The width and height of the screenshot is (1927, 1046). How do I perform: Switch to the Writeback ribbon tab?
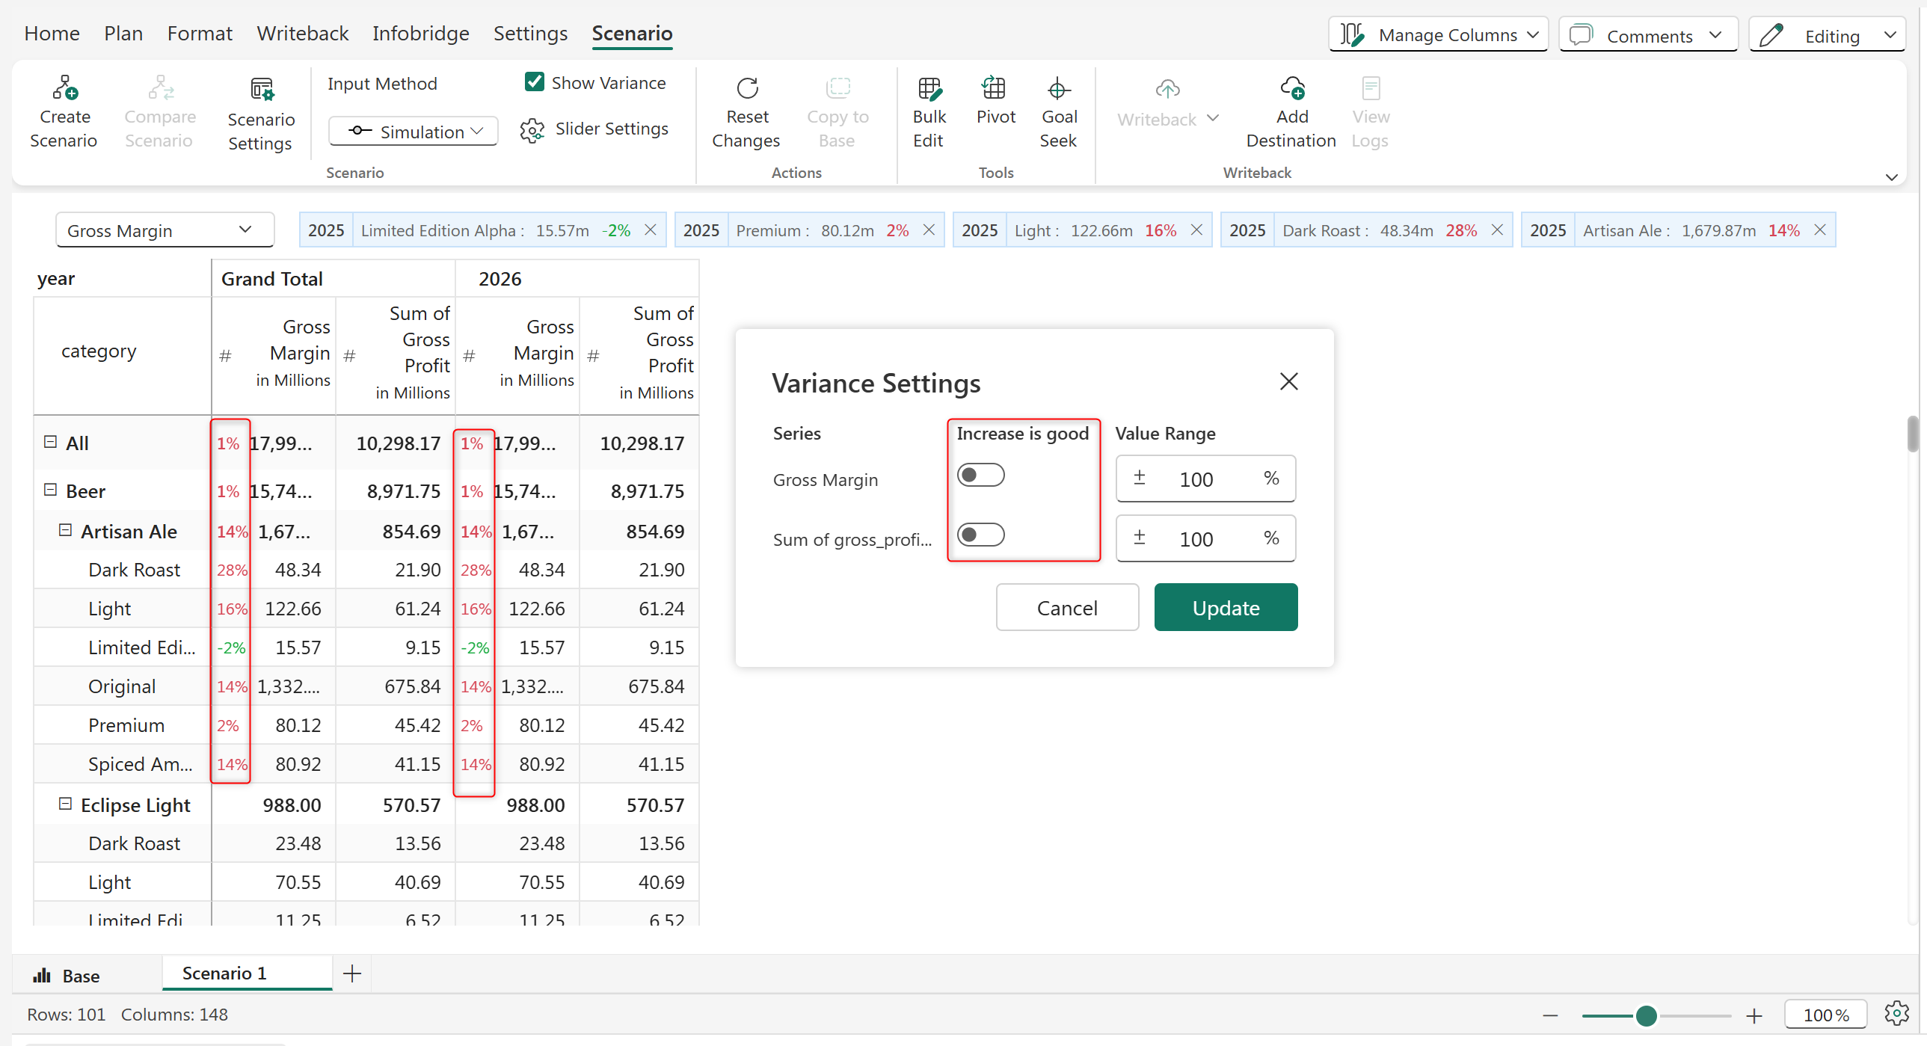pos(302,34)
